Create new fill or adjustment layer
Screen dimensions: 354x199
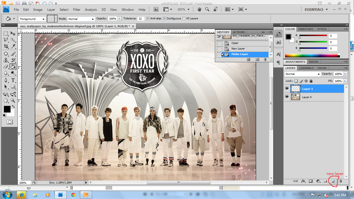point(318,181)
